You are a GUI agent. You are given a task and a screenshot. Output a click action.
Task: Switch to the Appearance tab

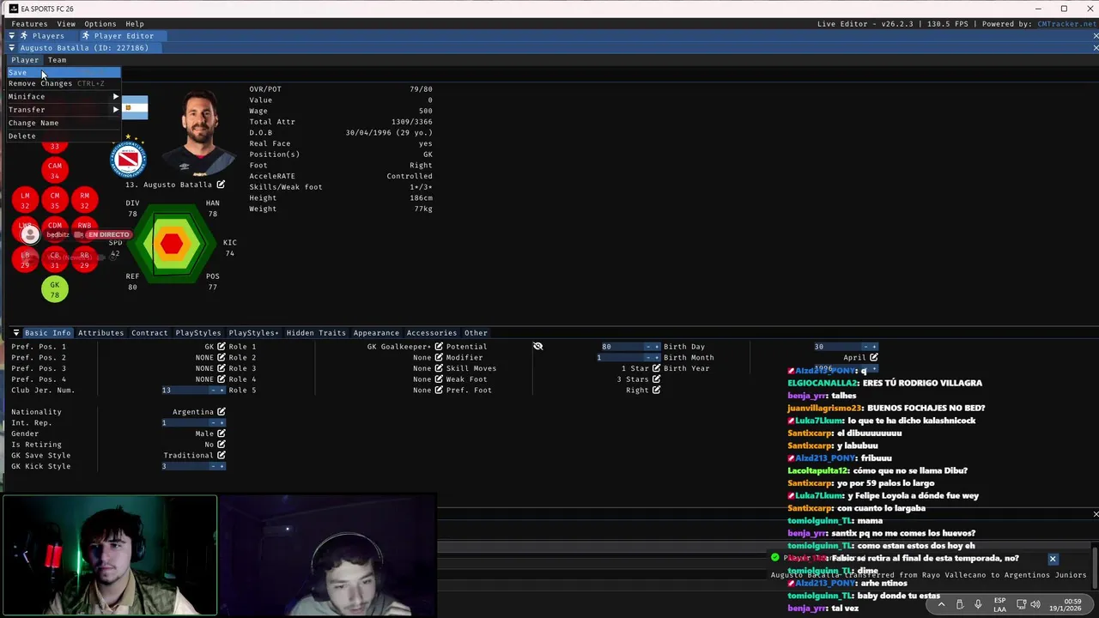pyautogui.click(x=376, y=333)
